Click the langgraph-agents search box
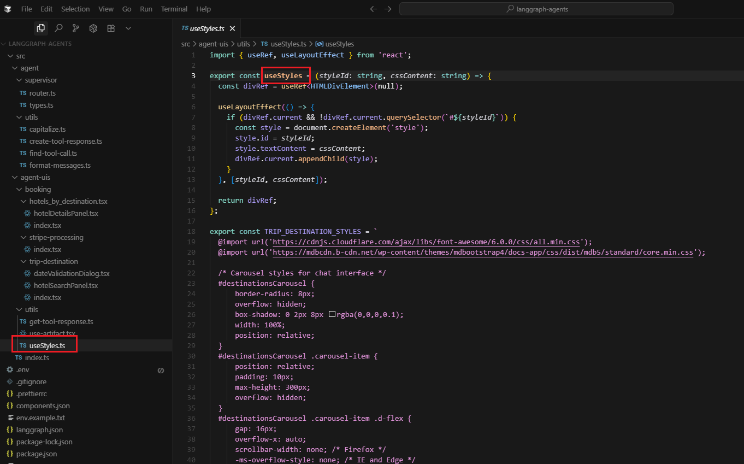744x464 pixels. (x=536, y=9)
